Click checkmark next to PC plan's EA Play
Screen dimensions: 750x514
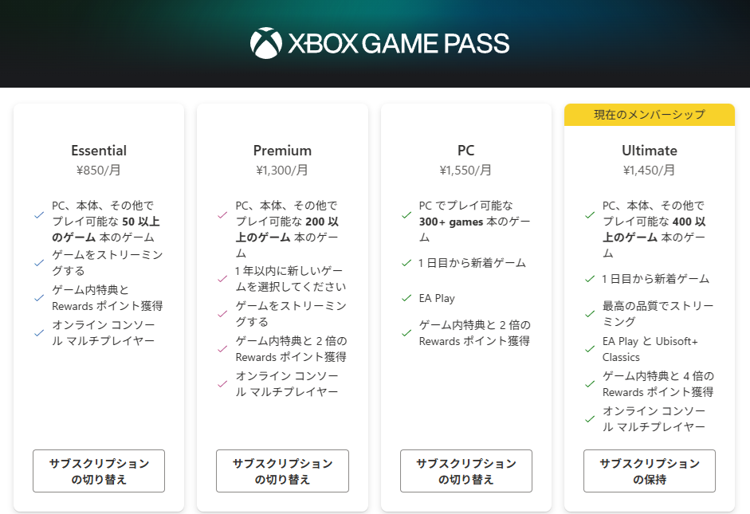point(406,298)
